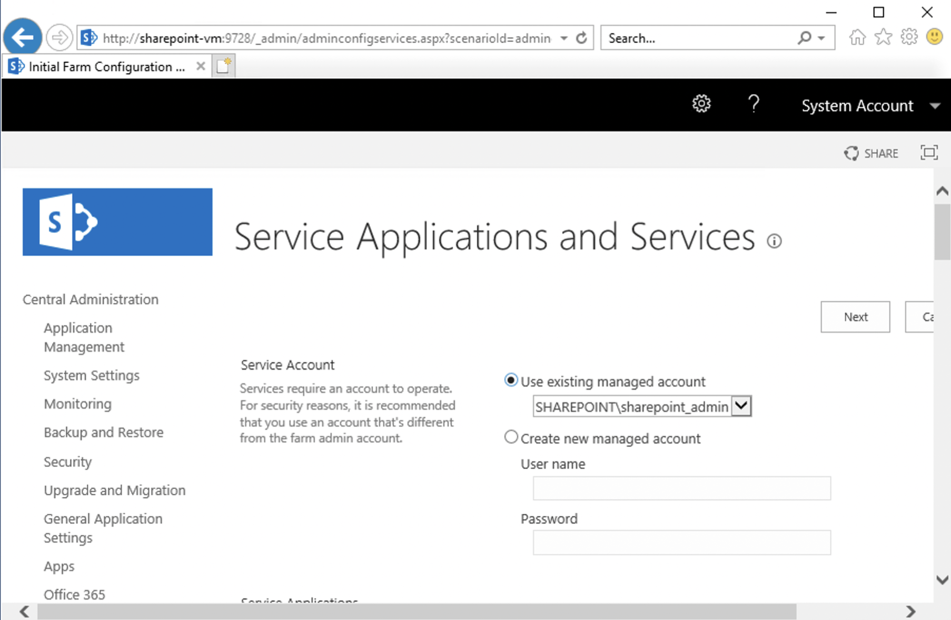The width and height of the screenshot is (951, 620).
Task: Open the new blank tab button
Action: 223,66
